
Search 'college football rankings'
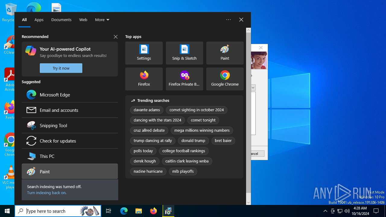184,151
